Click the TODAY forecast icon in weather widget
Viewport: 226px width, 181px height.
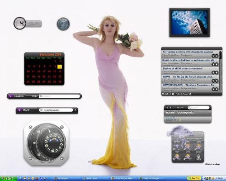[177, 146]
